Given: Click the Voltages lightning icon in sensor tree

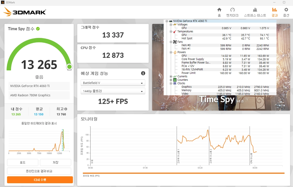Looking at the screenshot, I should (175, 24).
